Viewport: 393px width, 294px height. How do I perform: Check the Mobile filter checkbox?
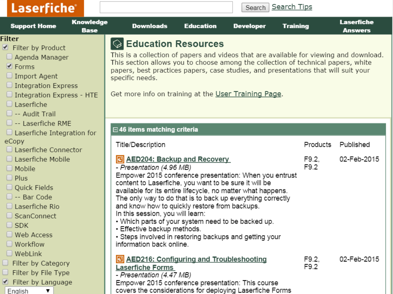tap(9, 168)
